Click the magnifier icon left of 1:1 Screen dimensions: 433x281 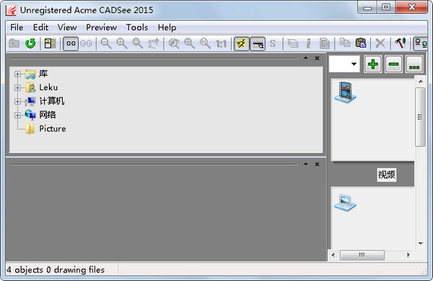tap(205, 43)
